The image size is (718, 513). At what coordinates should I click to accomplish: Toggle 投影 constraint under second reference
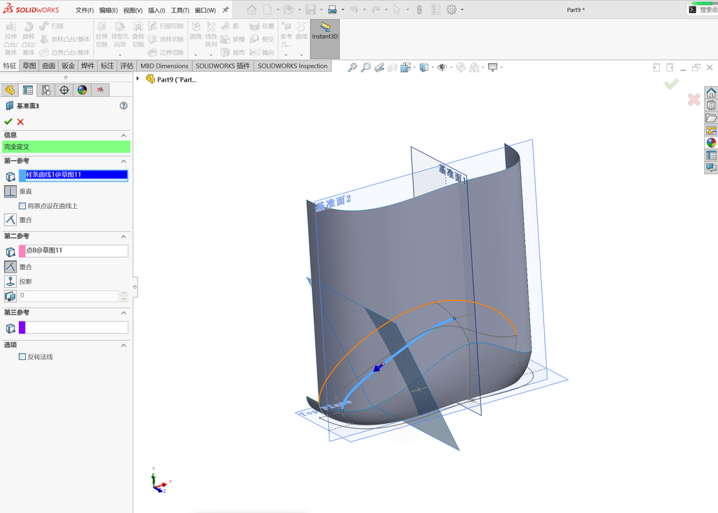coord(10,281)
